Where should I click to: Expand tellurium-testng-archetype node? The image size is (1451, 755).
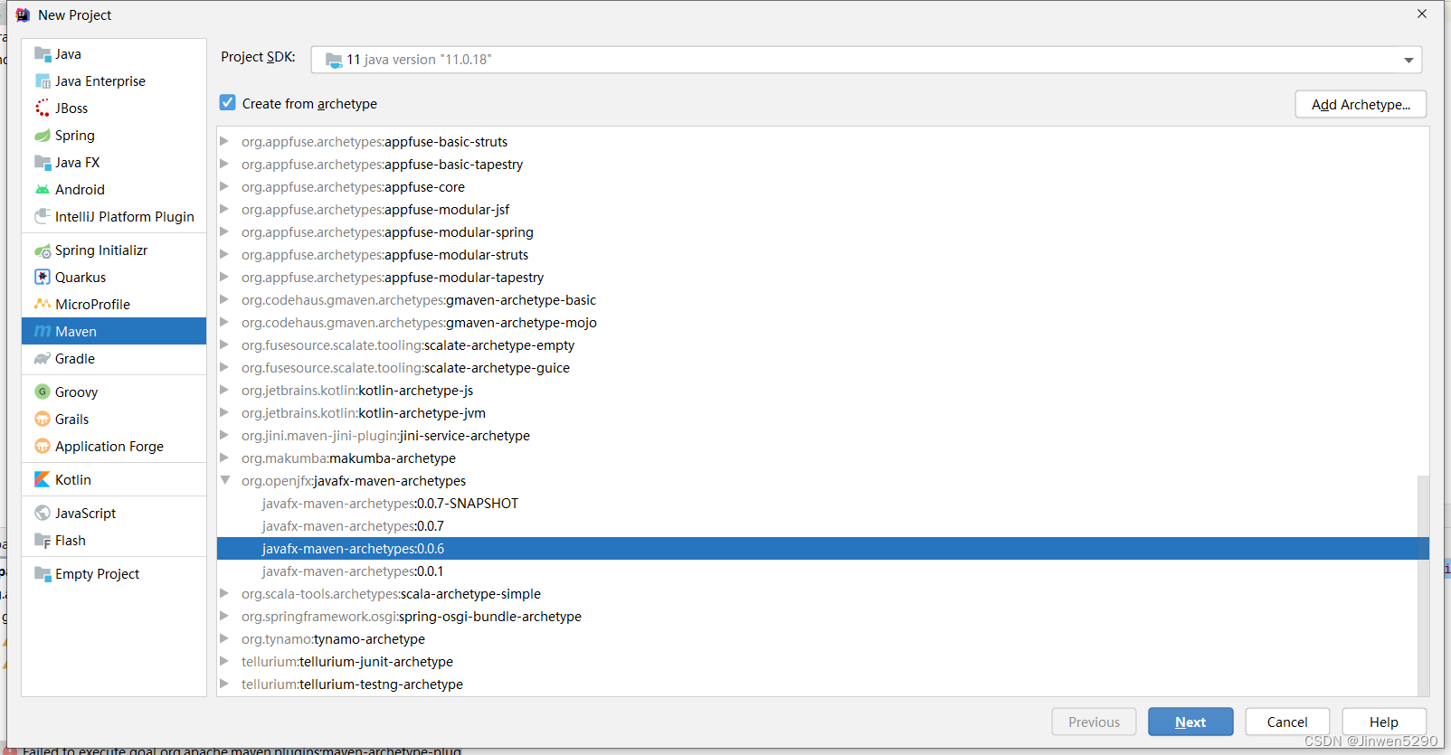(x=224, y=684)
